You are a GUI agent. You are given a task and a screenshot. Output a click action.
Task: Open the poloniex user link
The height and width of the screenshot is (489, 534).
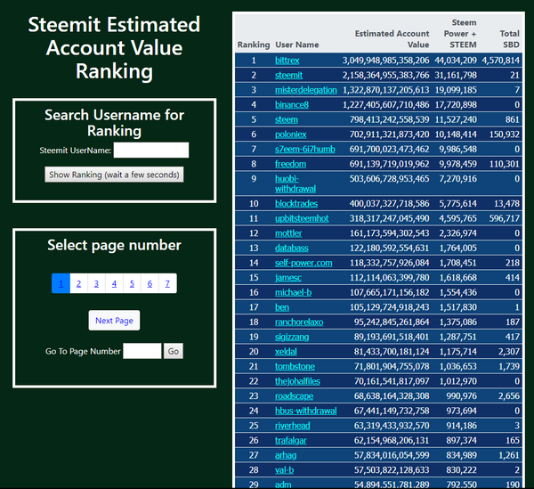click(x=290, y=134)
